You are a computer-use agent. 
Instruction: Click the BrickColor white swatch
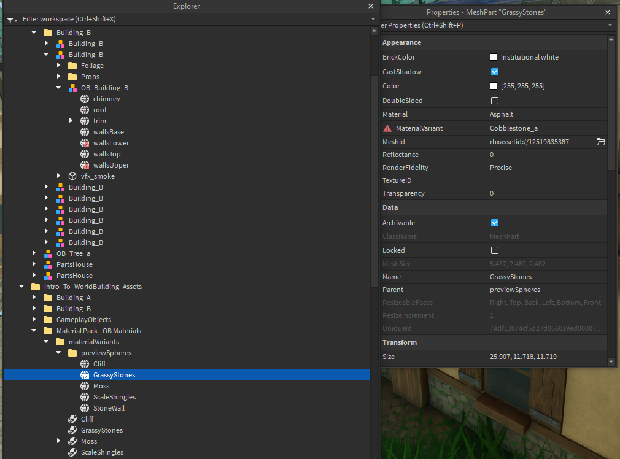[x=495, y=56]
